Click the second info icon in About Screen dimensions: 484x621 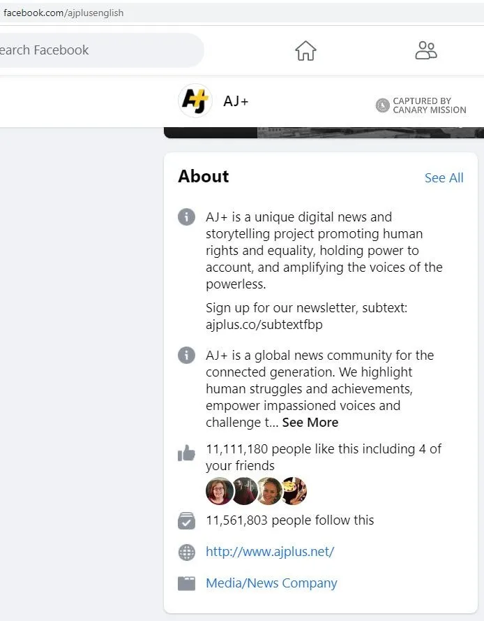(186, 356)
